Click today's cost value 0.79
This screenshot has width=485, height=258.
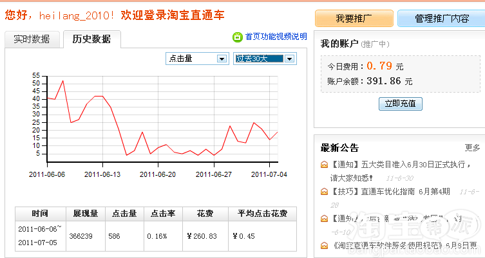(x=379, y=66)
